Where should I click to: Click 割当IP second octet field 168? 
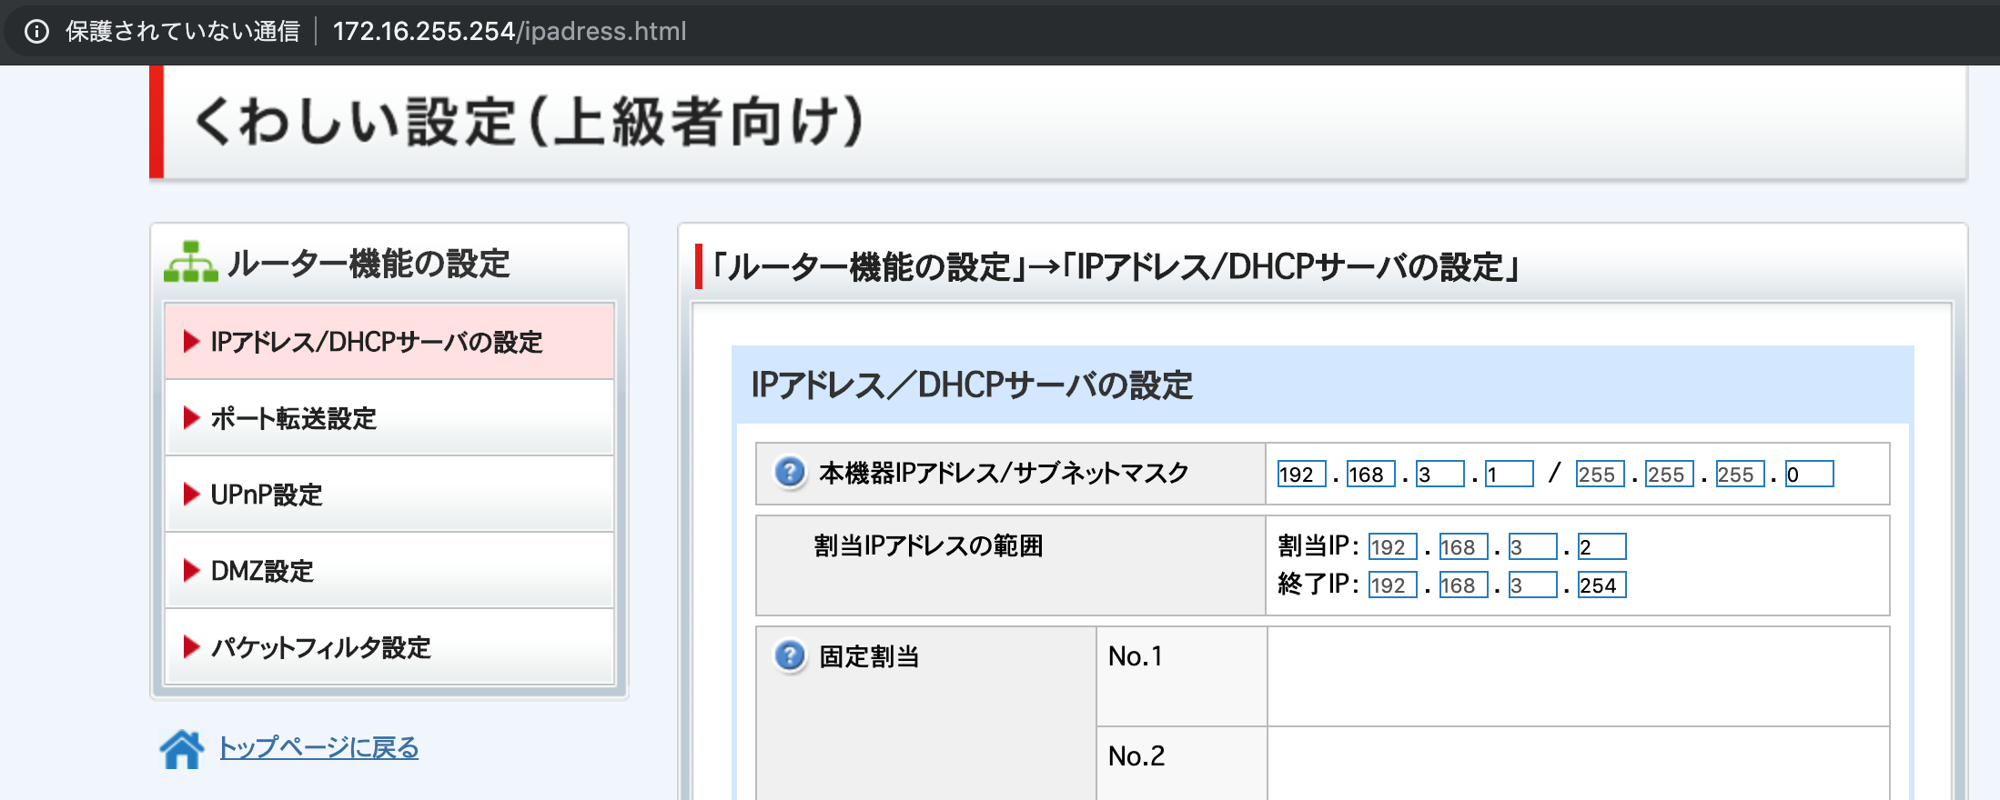click(1463, 546)
